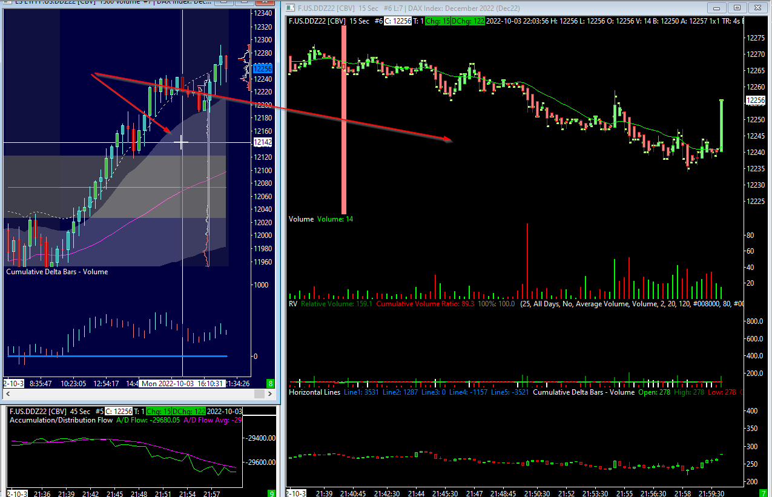Click the H: 12256 high value
The image size is (772, 497).
coord(564,21)
